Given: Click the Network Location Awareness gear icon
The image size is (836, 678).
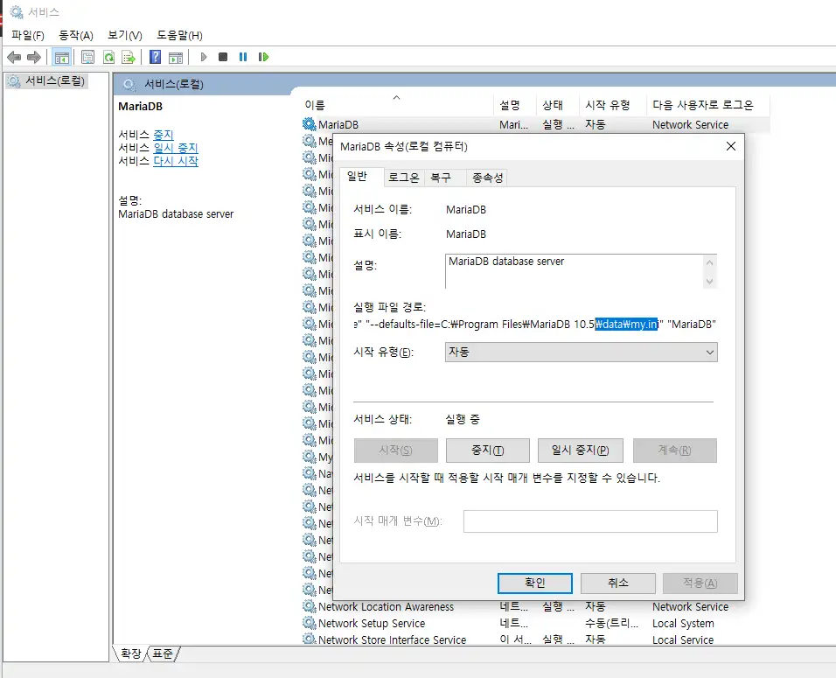Looking at the screenshot, I should (x=310, y=606).
